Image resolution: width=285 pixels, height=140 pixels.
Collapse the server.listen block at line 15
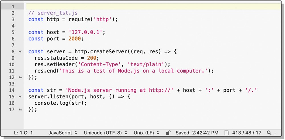(20, 97)
